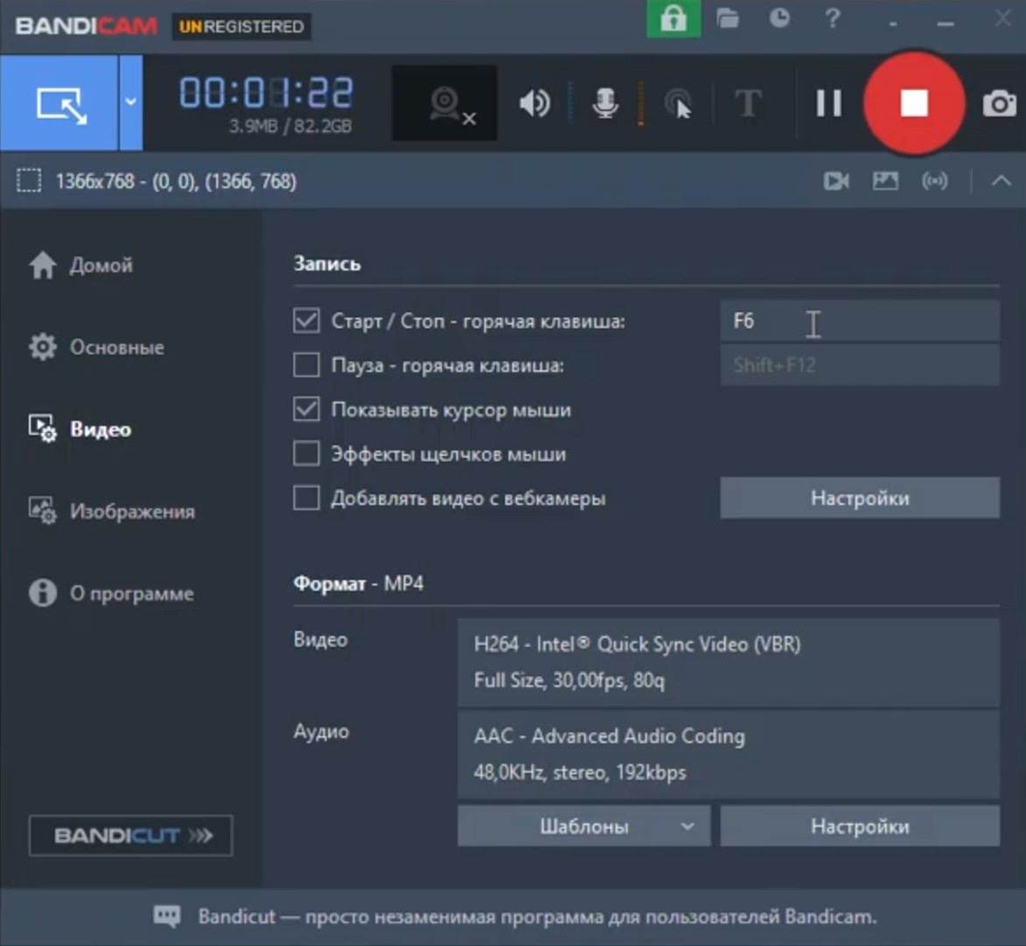1026x946 pixels.
Task: Click the chat bubble icon in footer
Action: pos(167,916)
